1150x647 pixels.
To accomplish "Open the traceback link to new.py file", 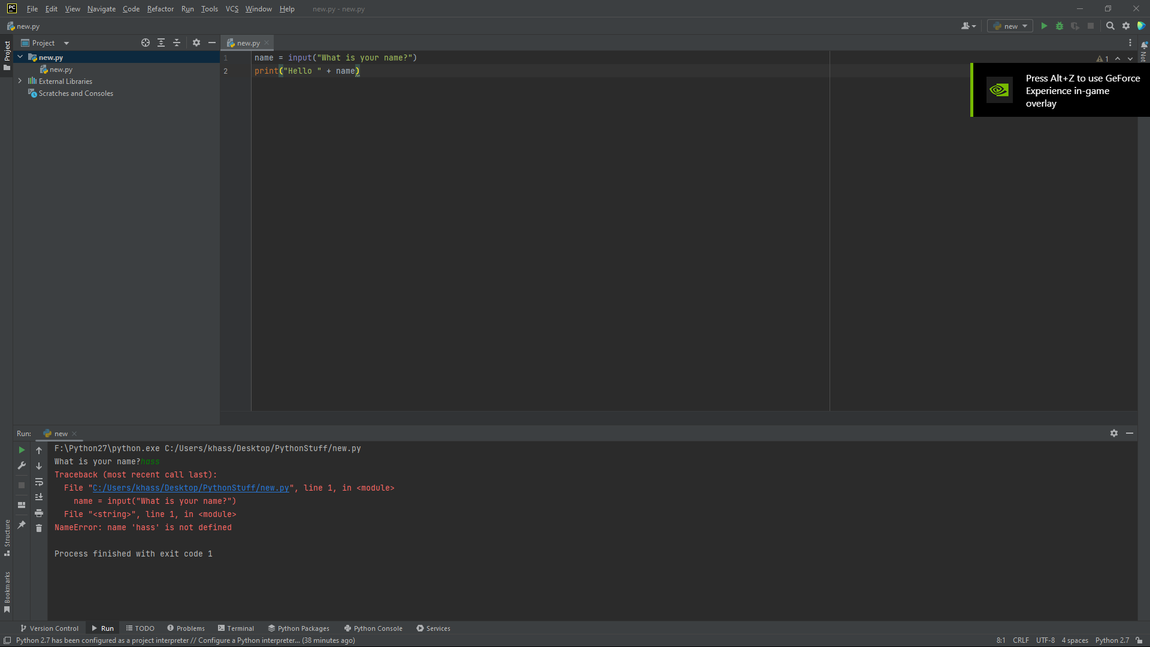I will coord(190,488).
